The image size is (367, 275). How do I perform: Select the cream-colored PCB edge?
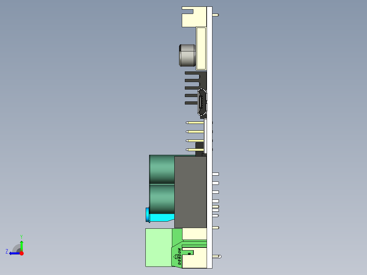209,136
